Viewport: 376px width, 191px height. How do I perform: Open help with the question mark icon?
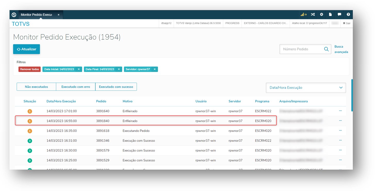click(348, 15)
